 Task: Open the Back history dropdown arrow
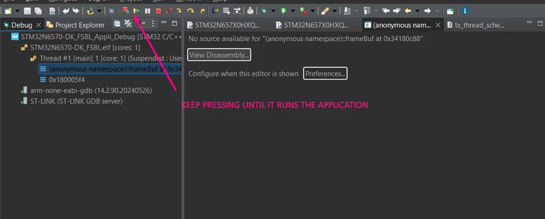(418, 11)
